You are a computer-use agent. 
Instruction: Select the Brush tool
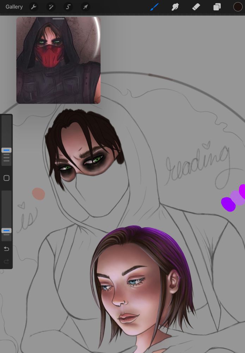(154, 7)
